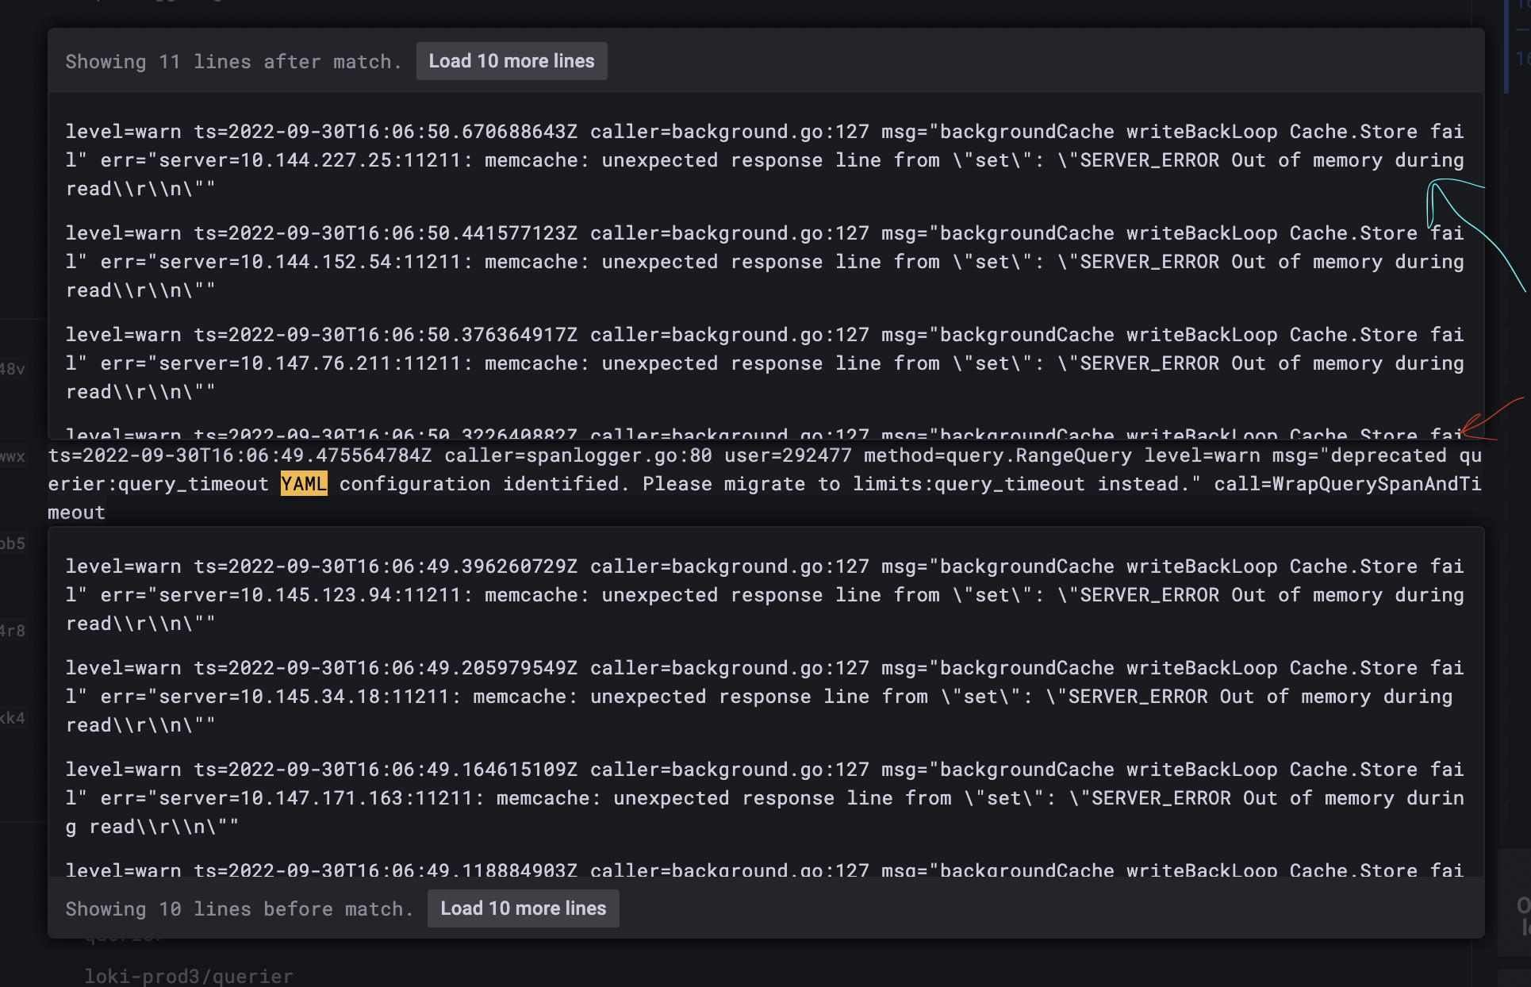Click loki-prod3/querier label below the panel

189,976
